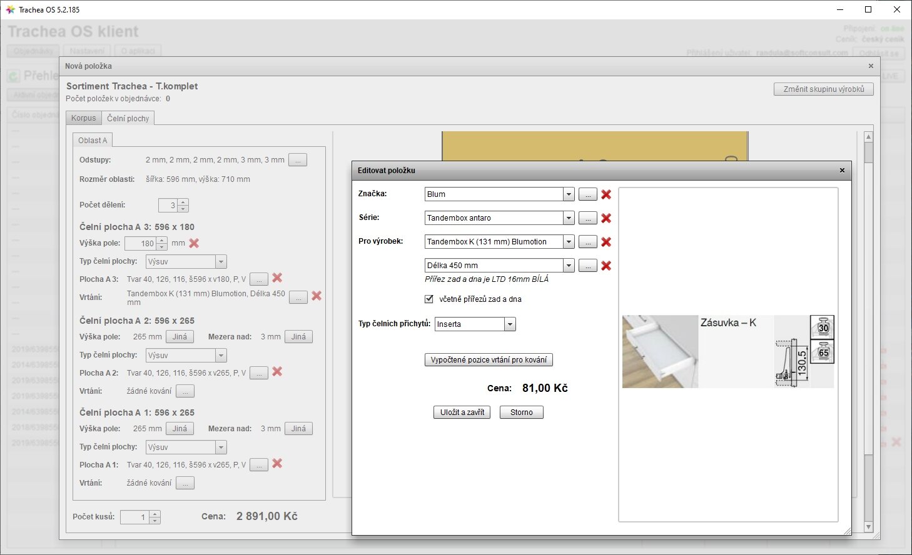Expand the Značka Blum dropdown
This screenshot has height=555, width=912.
coord(568,194)
